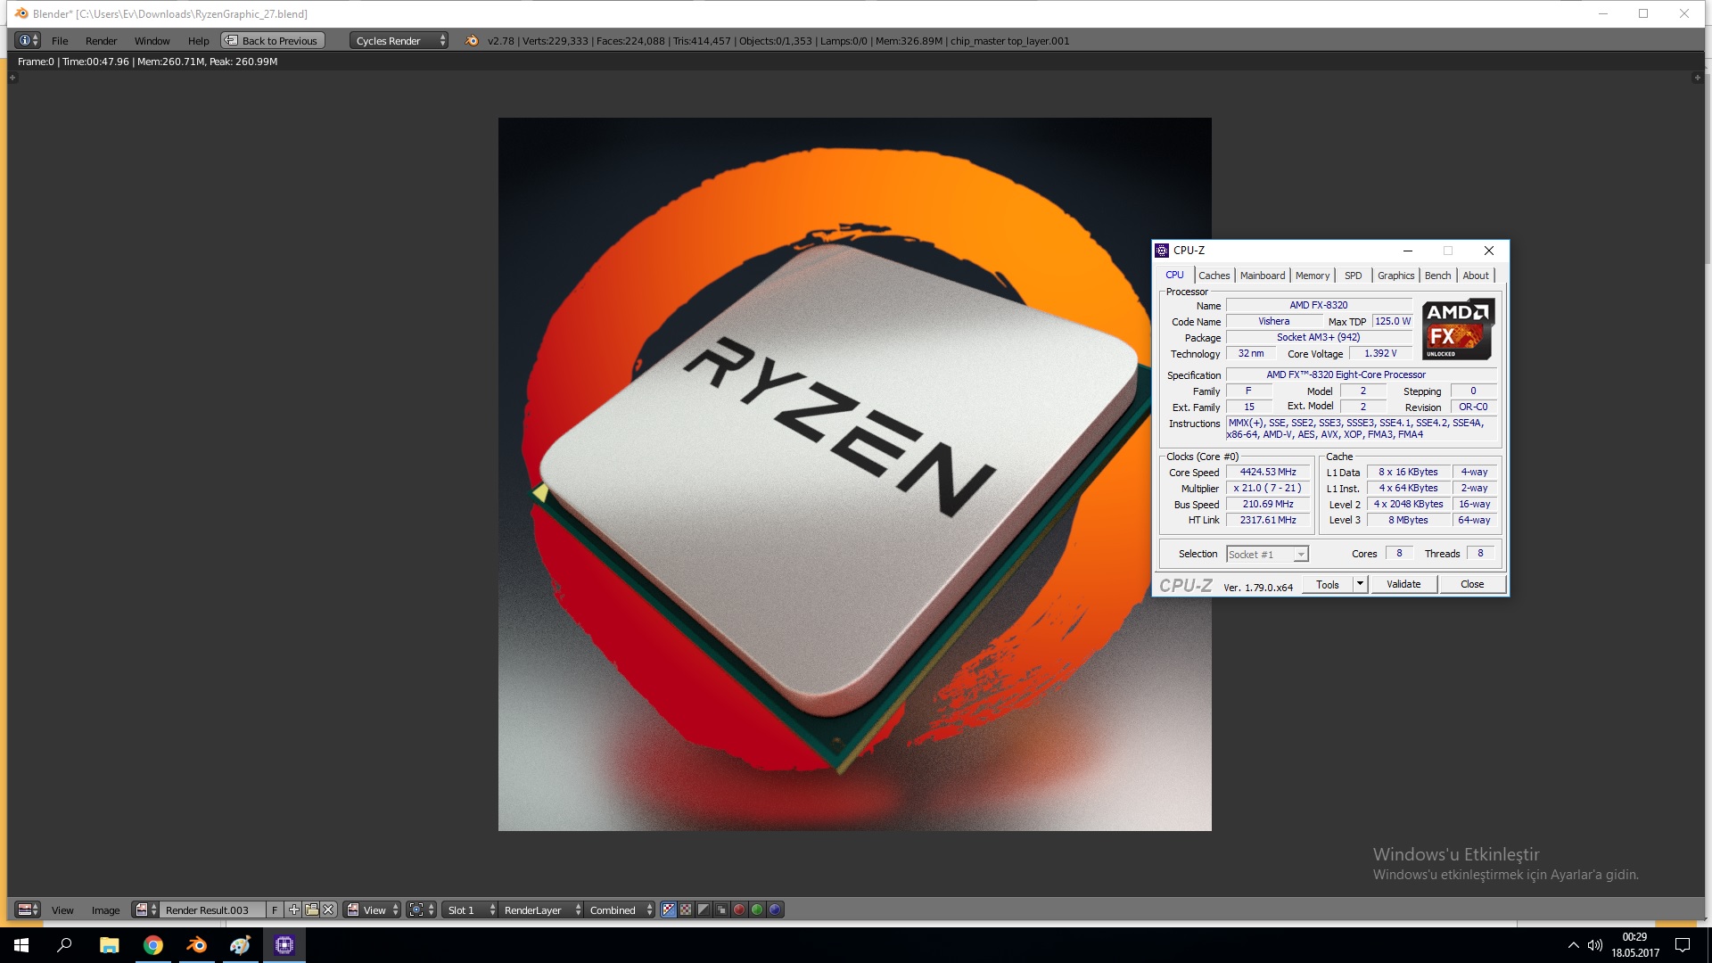The width and height of the screenshot is (1712, 963).
Task: Click the Validate button in CPU-Z
Action: pyautogui.click(x=1403, y=584)
